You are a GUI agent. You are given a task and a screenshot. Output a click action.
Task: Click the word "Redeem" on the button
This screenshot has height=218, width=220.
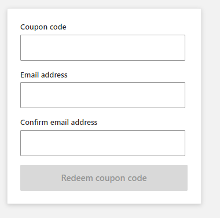[77, 178]
